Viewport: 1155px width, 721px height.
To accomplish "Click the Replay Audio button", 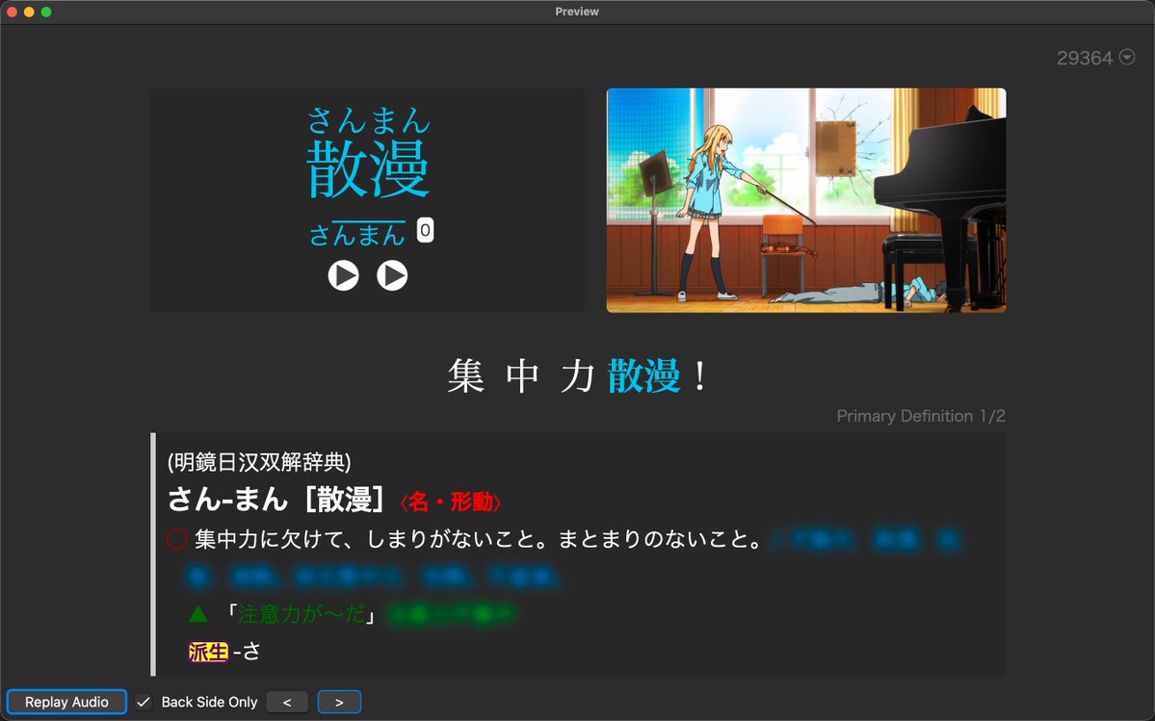I will (x=67, y=702).
